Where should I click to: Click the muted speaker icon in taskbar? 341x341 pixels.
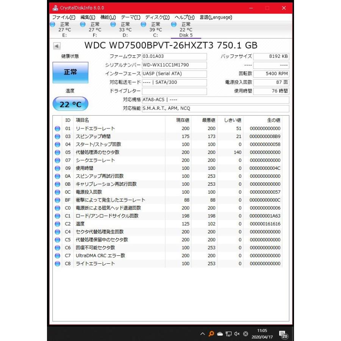pos(237,334)
